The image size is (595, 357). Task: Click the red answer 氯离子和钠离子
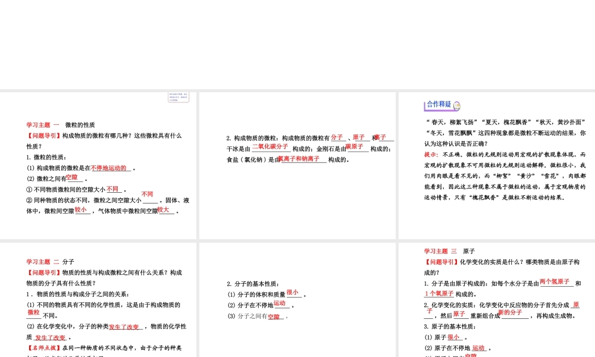pos(299,159)
